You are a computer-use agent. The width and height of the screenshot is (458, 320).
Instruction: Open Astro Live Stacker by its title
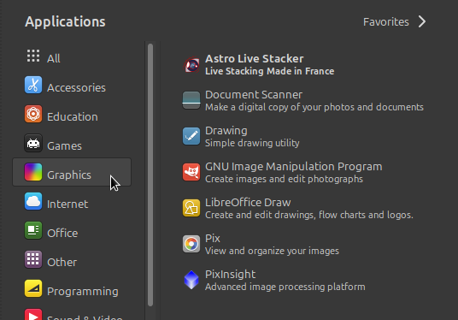(255, 59)
